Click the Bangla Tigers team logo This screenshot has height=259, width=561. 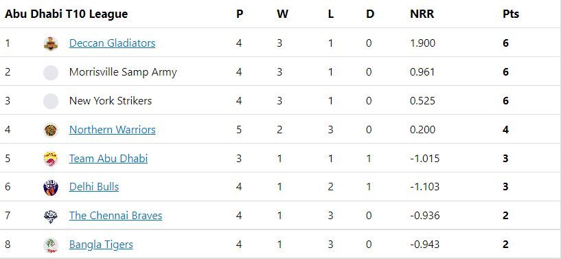(50, 245)
